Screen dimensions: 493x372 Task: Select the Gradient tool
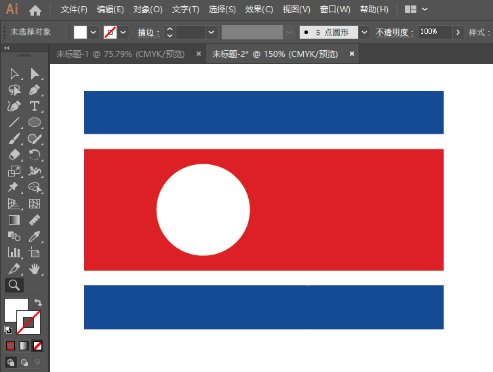coord(14,220)
